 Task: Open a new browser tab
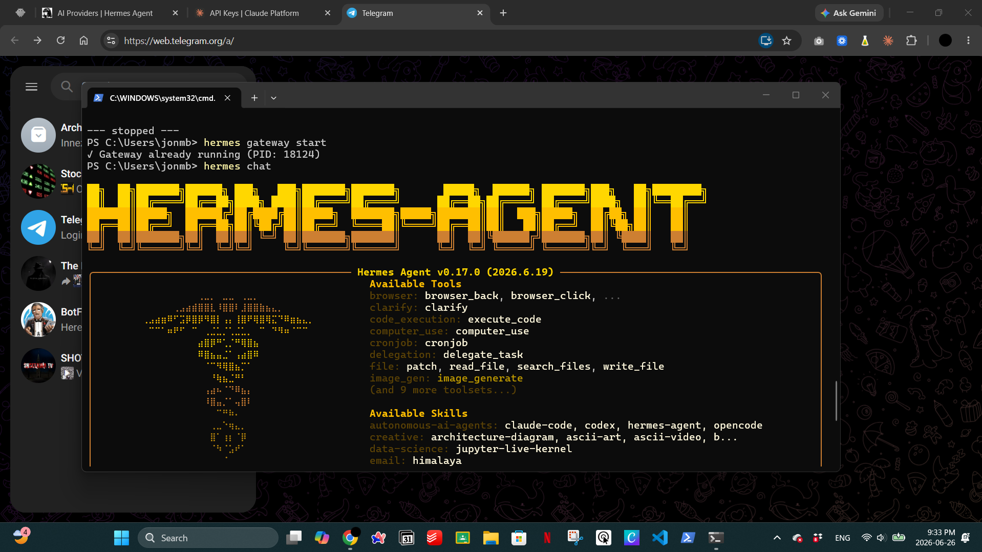tap(503, 13)
